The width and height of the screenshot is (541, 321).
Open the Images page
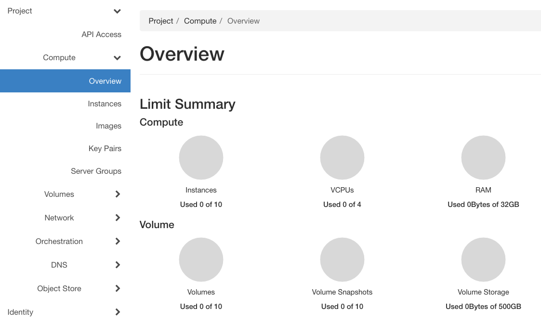pyautogui.click(x=108, y=126)
